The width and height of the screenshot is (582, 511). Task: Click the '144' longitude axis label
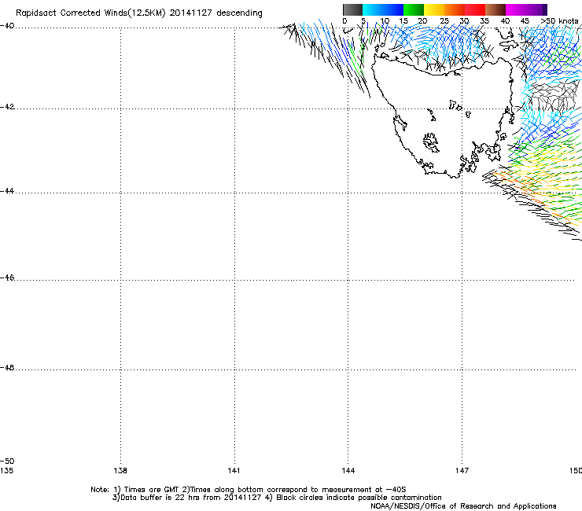click(348, 471)
